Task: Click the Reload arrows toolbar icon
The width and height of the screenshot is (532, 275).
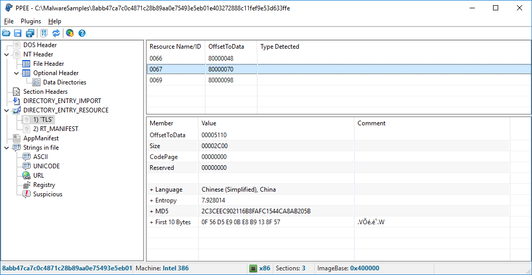Action: tap(56, 33)
